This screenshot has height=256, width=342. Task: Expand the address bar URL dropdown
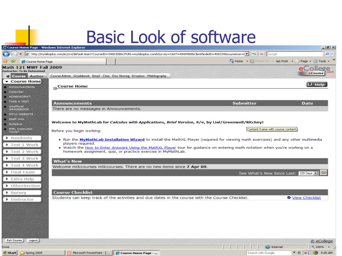tap(247, 54)
